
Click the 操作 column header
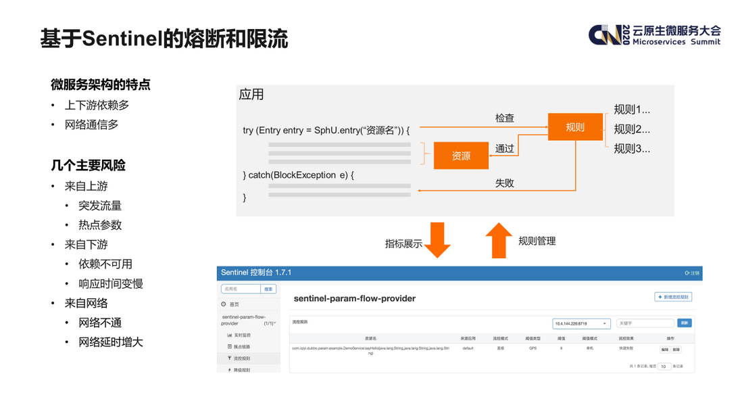670,338
